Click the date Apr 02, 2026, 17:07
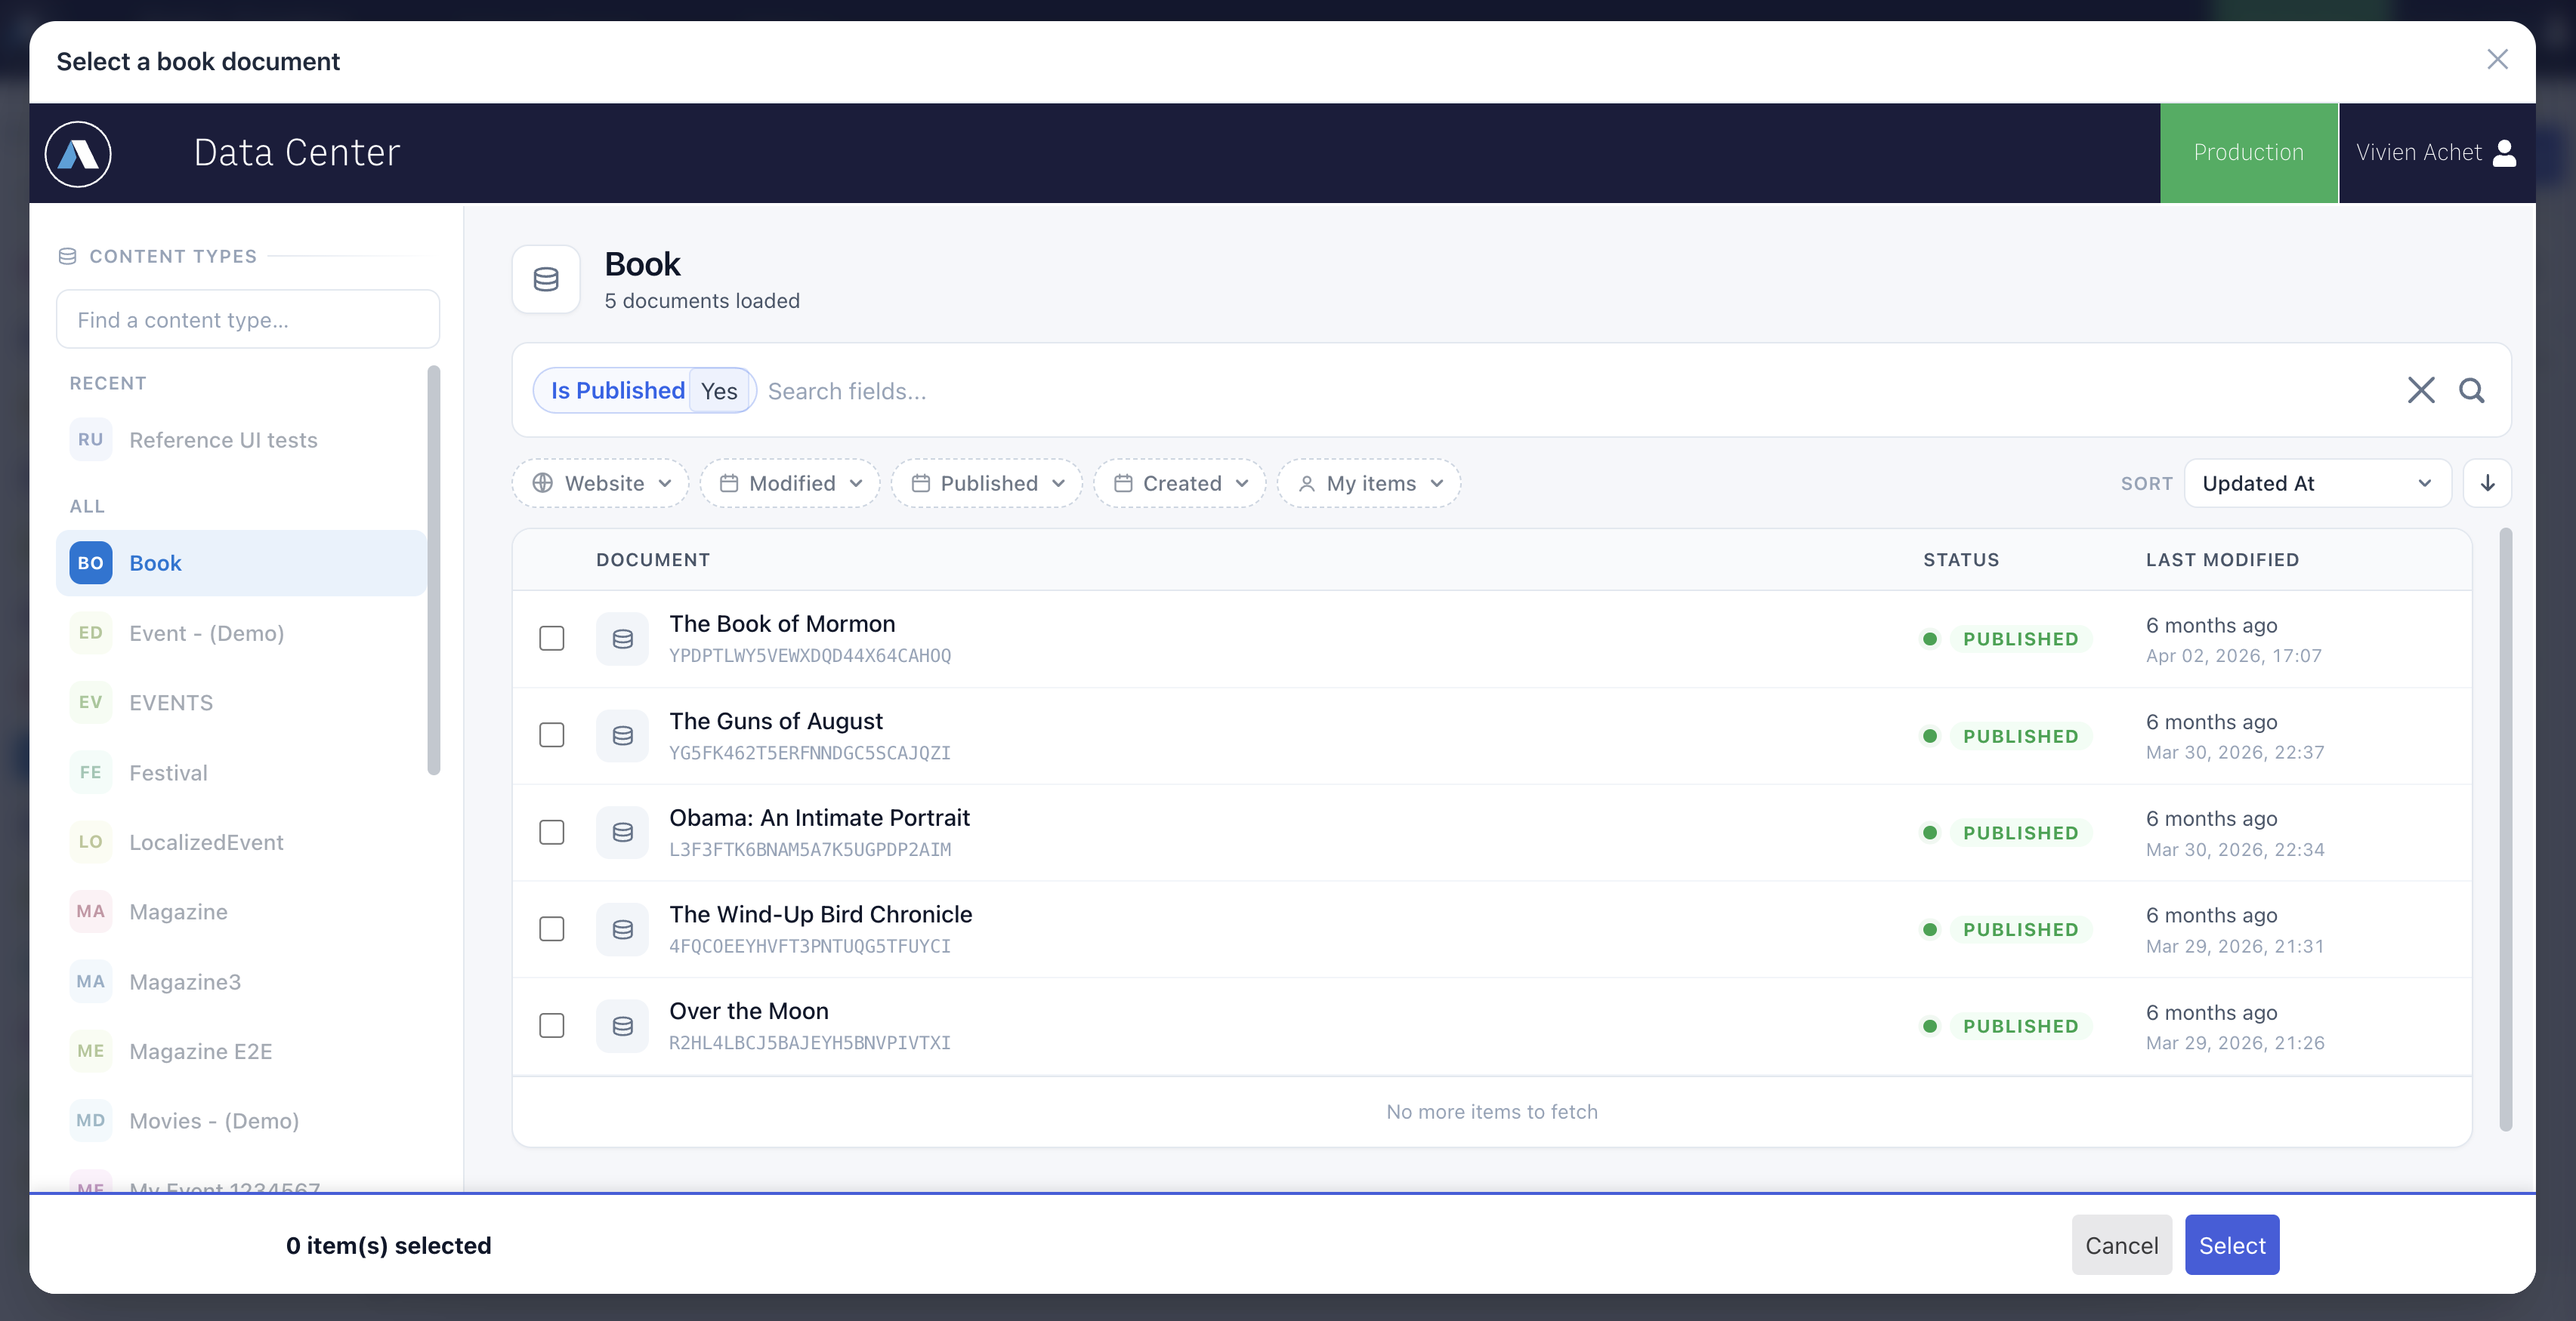The height and width of the screenshot is (1321, 2576). tap(2233, 657)
